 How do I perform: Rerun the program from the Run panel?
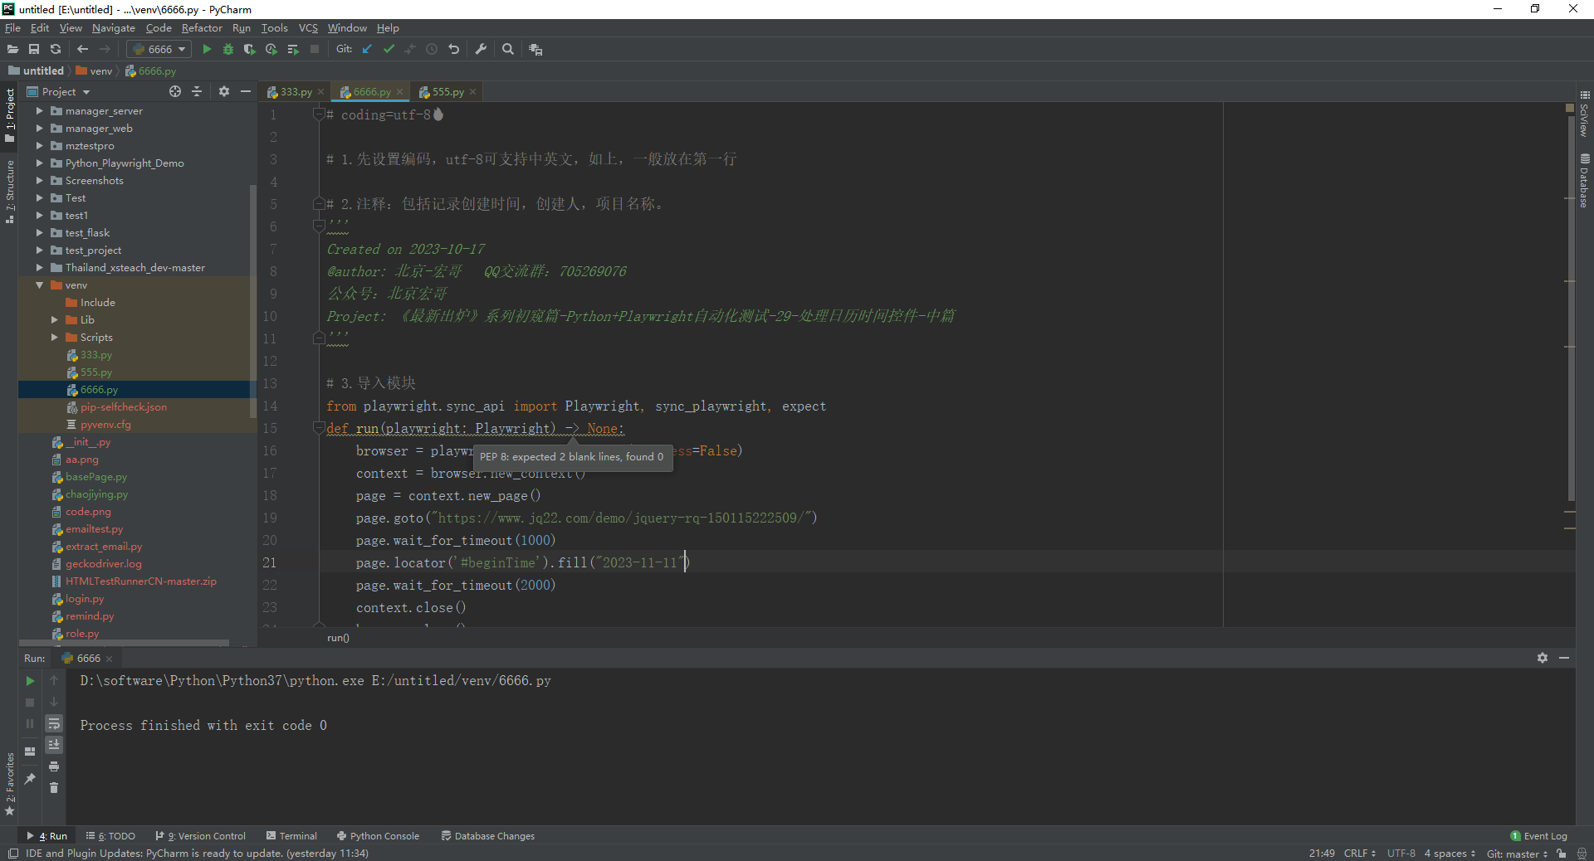30,681
